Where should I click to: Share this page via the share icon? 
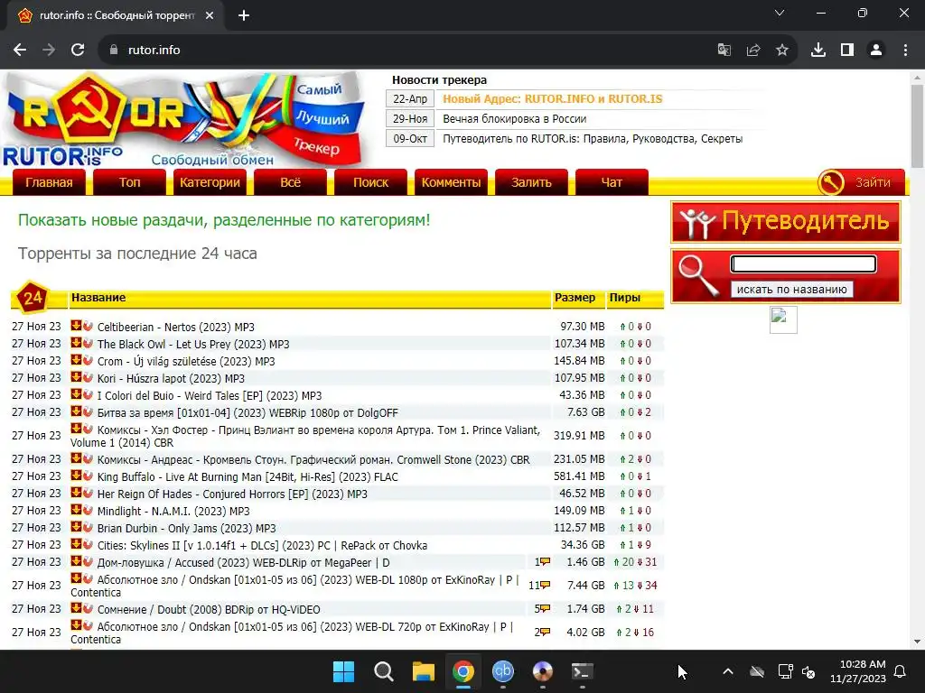coord(753,51)
